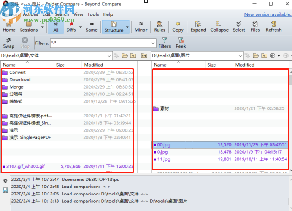This screenshot has height=211, width=292.
Task: Open the Sessions toolbar button
Action: coord(29,27)
